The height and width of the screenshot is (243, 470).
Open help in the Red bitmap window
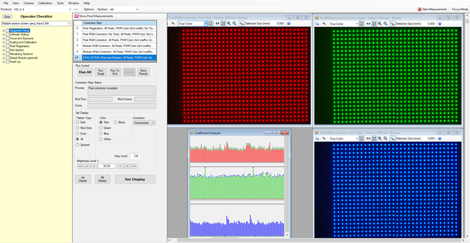tap(288, 23)
